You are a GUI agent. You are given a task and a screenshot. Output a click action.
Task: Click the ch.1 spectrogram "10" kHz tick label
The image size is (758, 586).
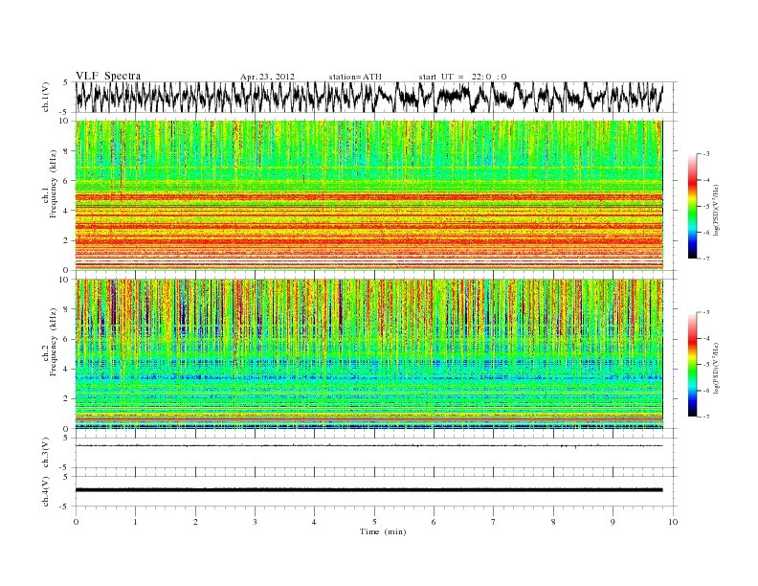click(64, 121)
